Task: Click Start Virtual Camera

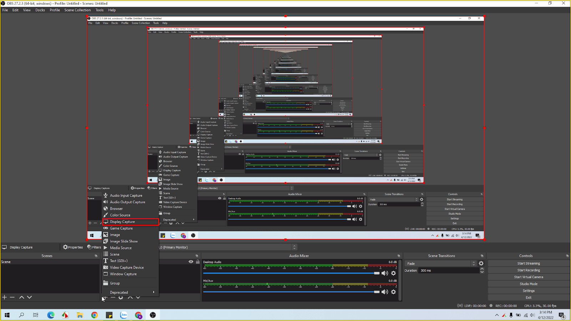Action: pos(529,277)
